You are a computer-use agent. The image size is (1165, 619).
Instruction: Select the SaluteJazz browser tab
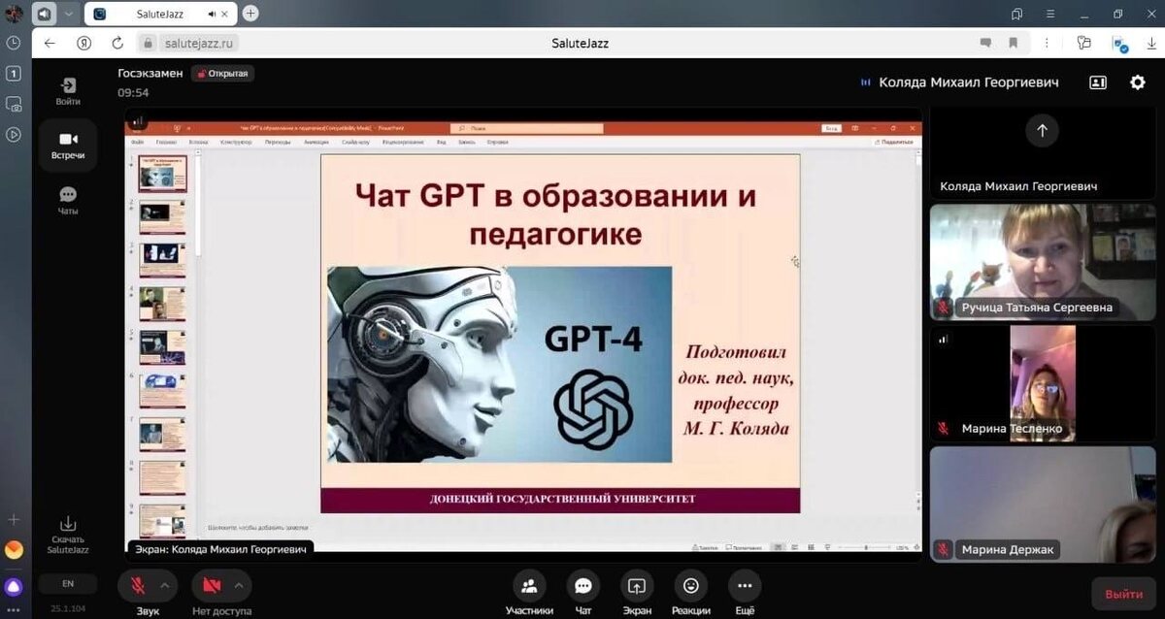[160, 14]
